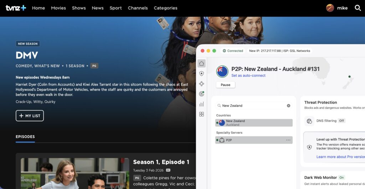Open Sport in TVNZ+ navigation
This screenshot has width=365, height=189.
coord(116,8)
